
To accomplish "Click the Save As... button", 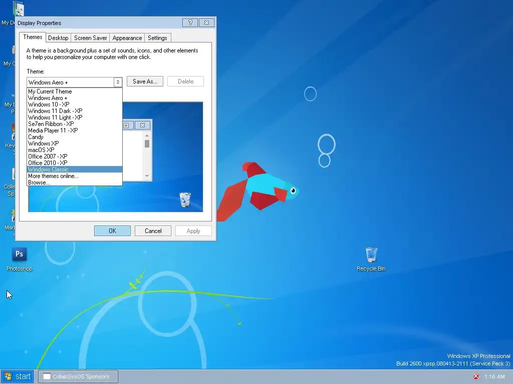I will (x=145, y=81).
